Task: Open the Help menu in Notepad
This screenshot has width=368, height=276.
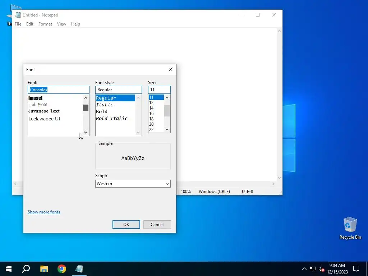Action: pyautogui.click(x=75, y=24)
